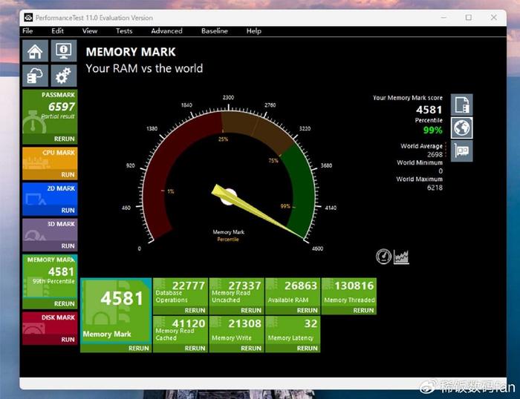
Task: Run the CPU Mark test
Action: (x=68, y=174)
